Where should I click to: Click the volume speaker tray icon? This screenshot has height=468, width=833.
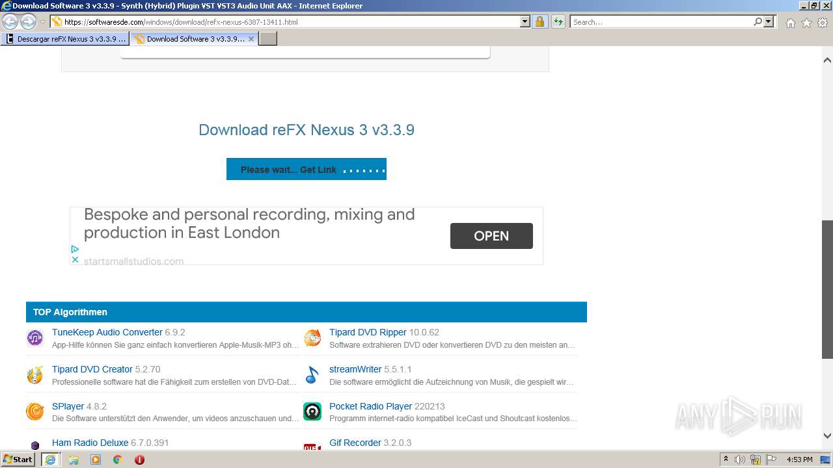pyautogui.click(x=740, y=460)
